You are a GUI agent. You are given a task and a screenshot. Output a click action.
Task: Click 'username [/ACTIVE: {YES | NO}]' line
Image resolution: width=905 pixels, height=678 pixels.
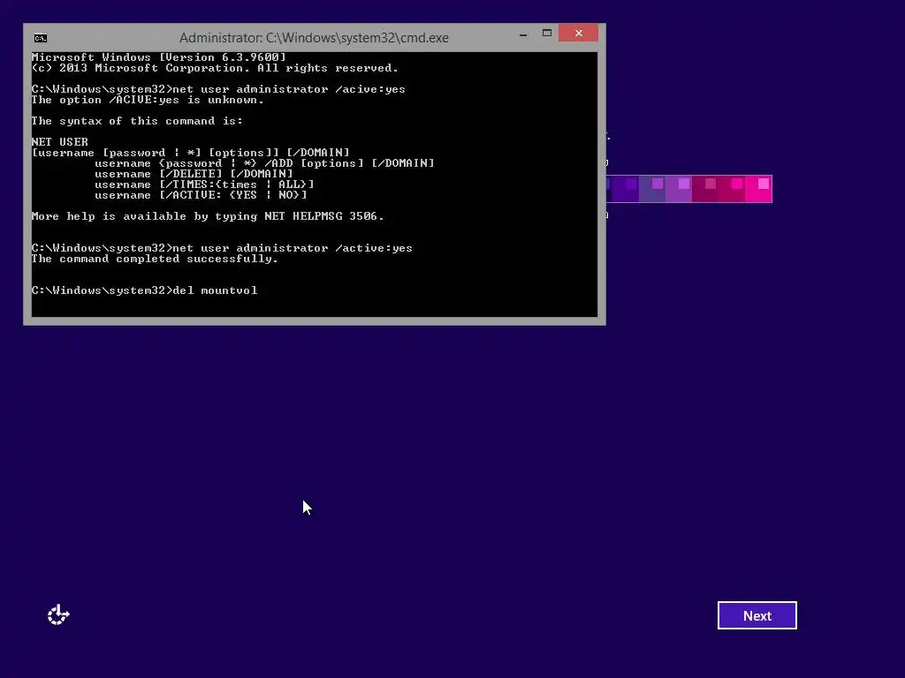(x=201, y=195)
